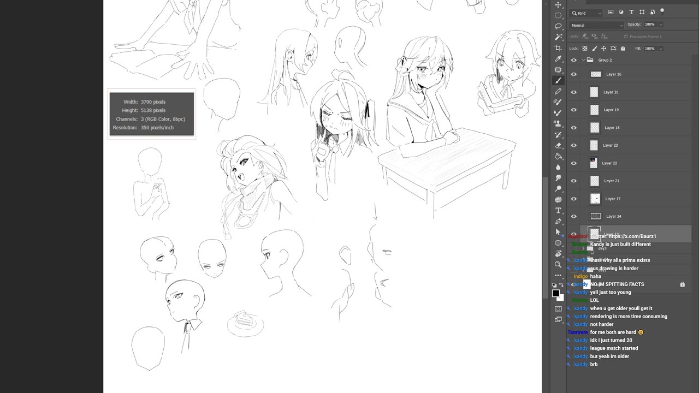Select the Lasso tool
The image size is (699, 393).
[x=558, y=26]
